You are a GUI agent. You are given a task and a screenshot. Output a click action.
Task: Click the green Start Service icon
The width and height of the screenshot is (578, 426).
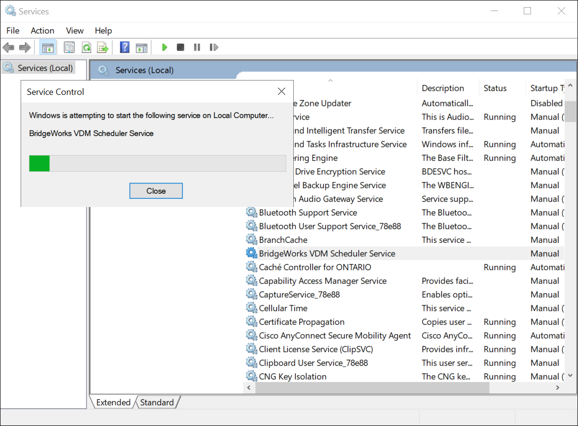point(165,47)
